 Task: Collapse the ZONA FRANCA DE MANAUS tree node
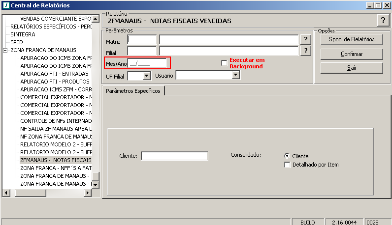[x=5, y=50]
